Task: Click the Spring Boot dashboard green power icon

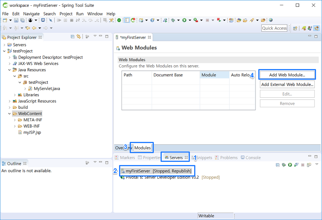Action: tap(119, 20)
